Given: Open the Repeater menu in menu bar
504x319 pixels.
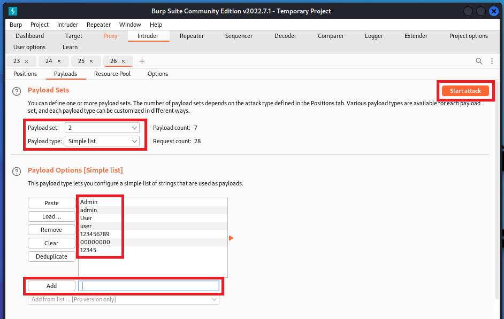Looking at the screenshot, I should coord(98,25).
